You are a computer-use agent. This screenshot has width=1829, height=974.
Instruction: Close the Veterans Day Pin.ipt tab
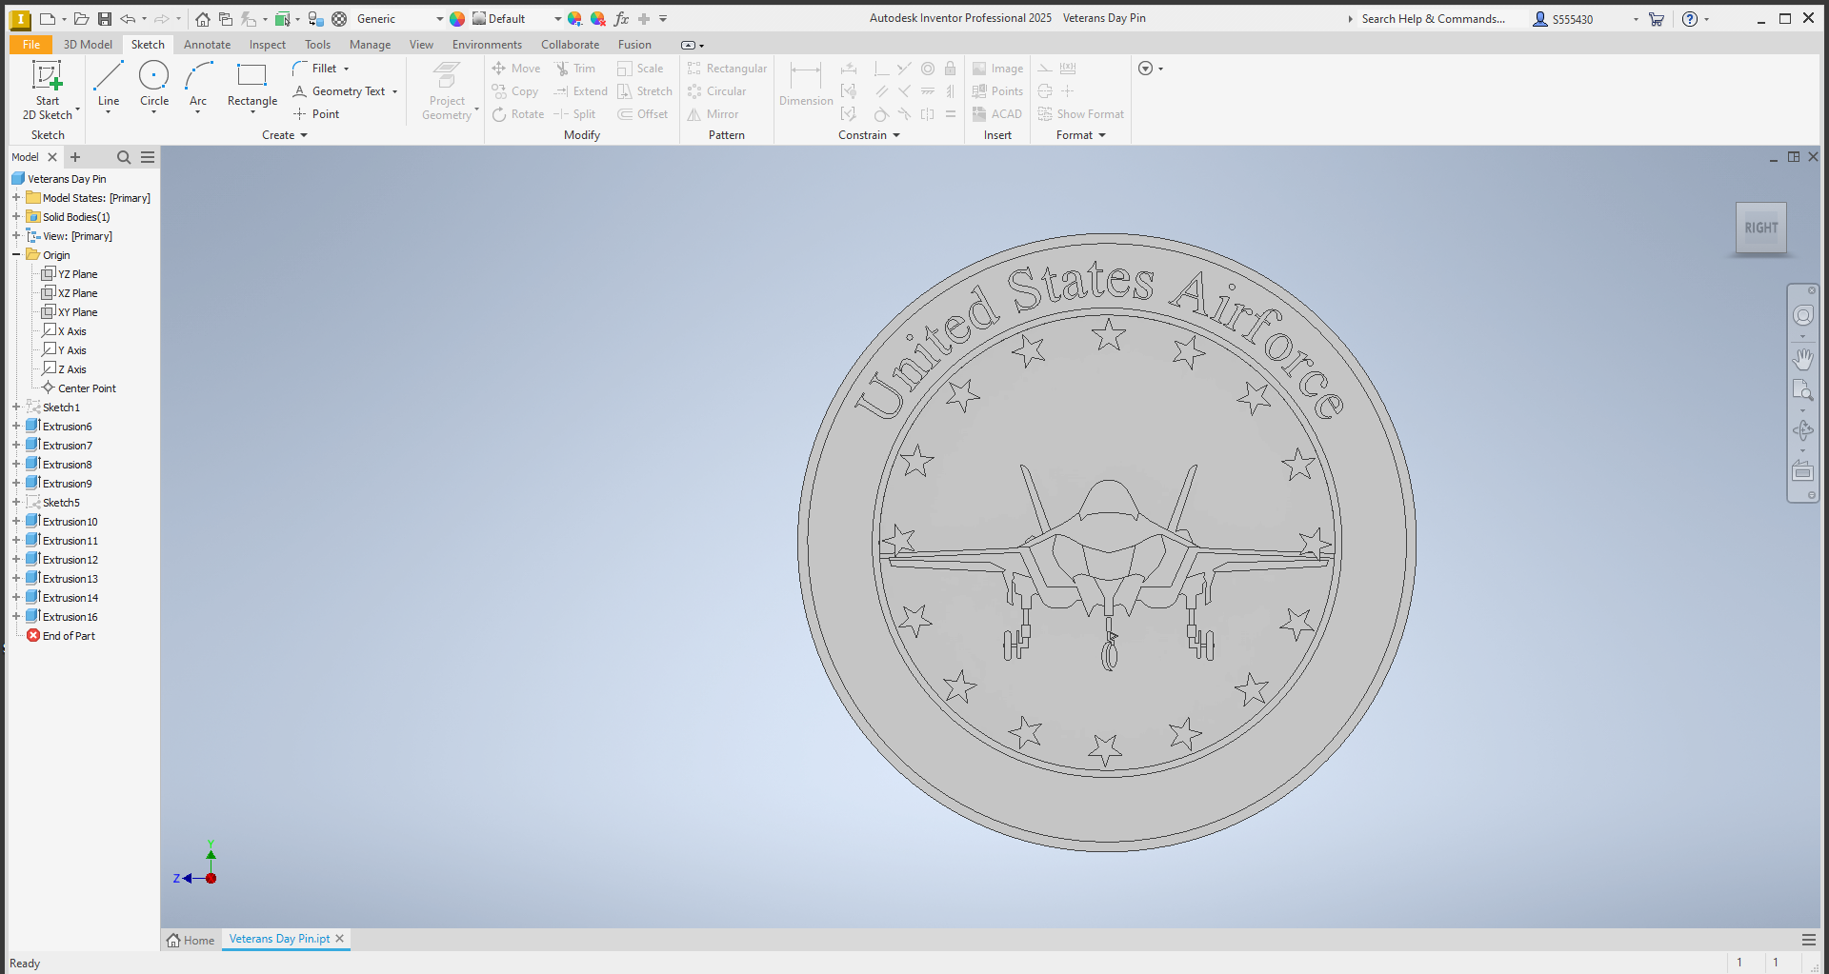339,939
